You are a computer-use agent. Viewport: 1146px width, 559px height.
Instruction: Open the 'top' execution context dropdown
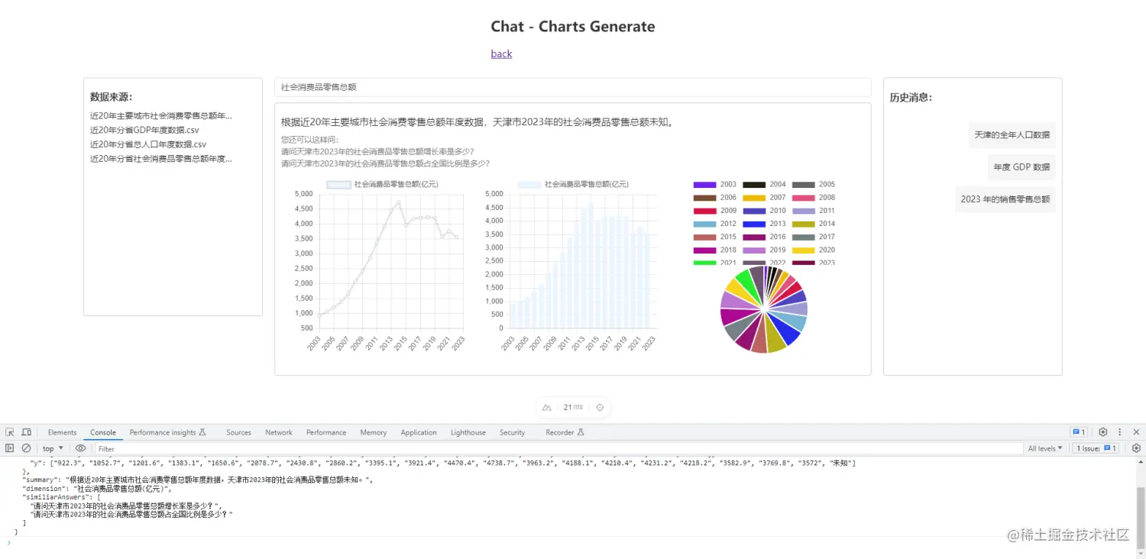(52, 448)
